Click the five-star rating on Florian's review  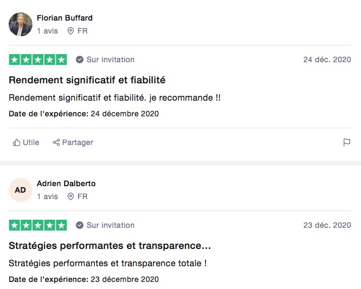pyautogui.click(x=38, y=60)
